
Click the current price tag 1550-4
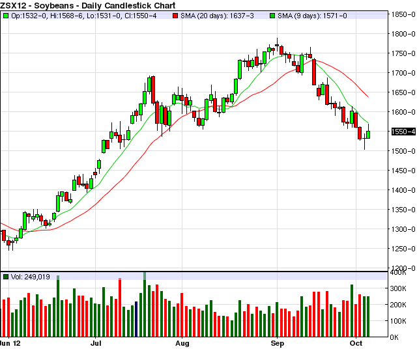[403, 132]
